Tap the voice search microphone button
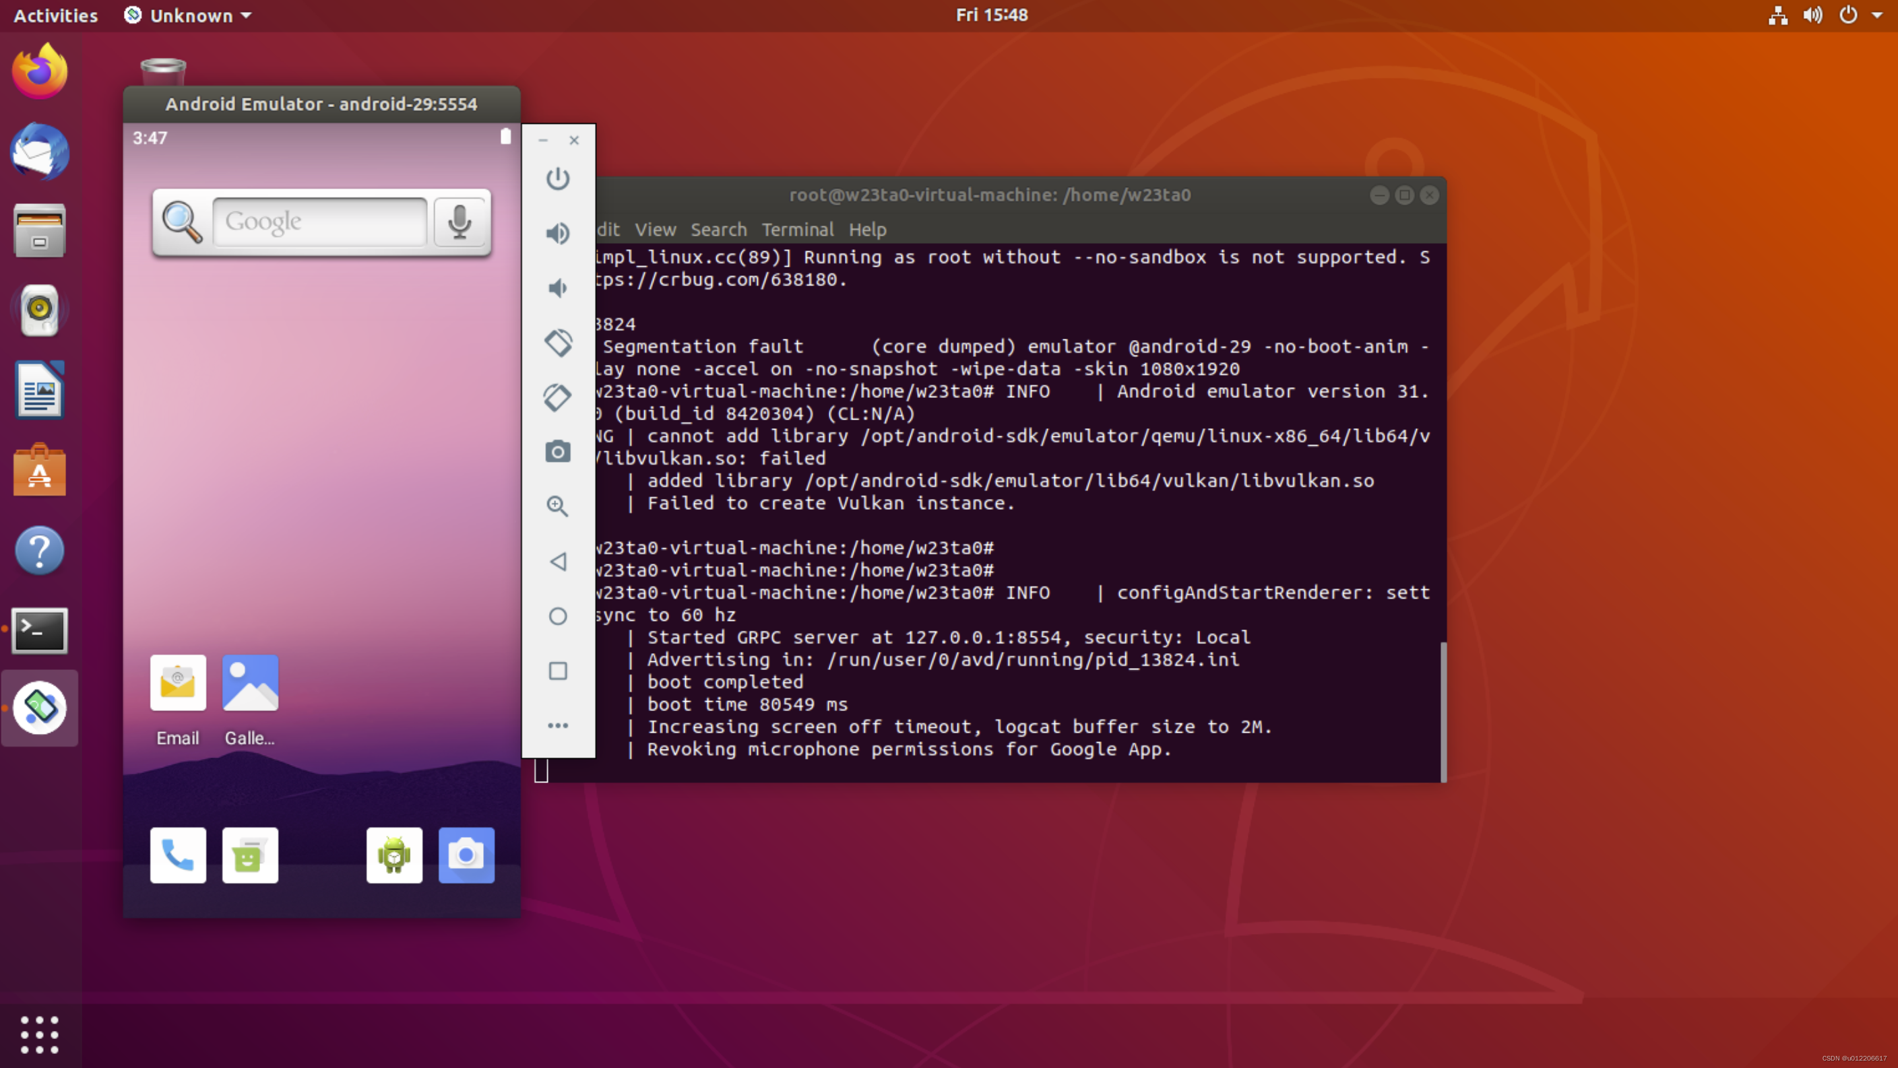This screenshot has height=1068, width=1898. coord(460,222)
